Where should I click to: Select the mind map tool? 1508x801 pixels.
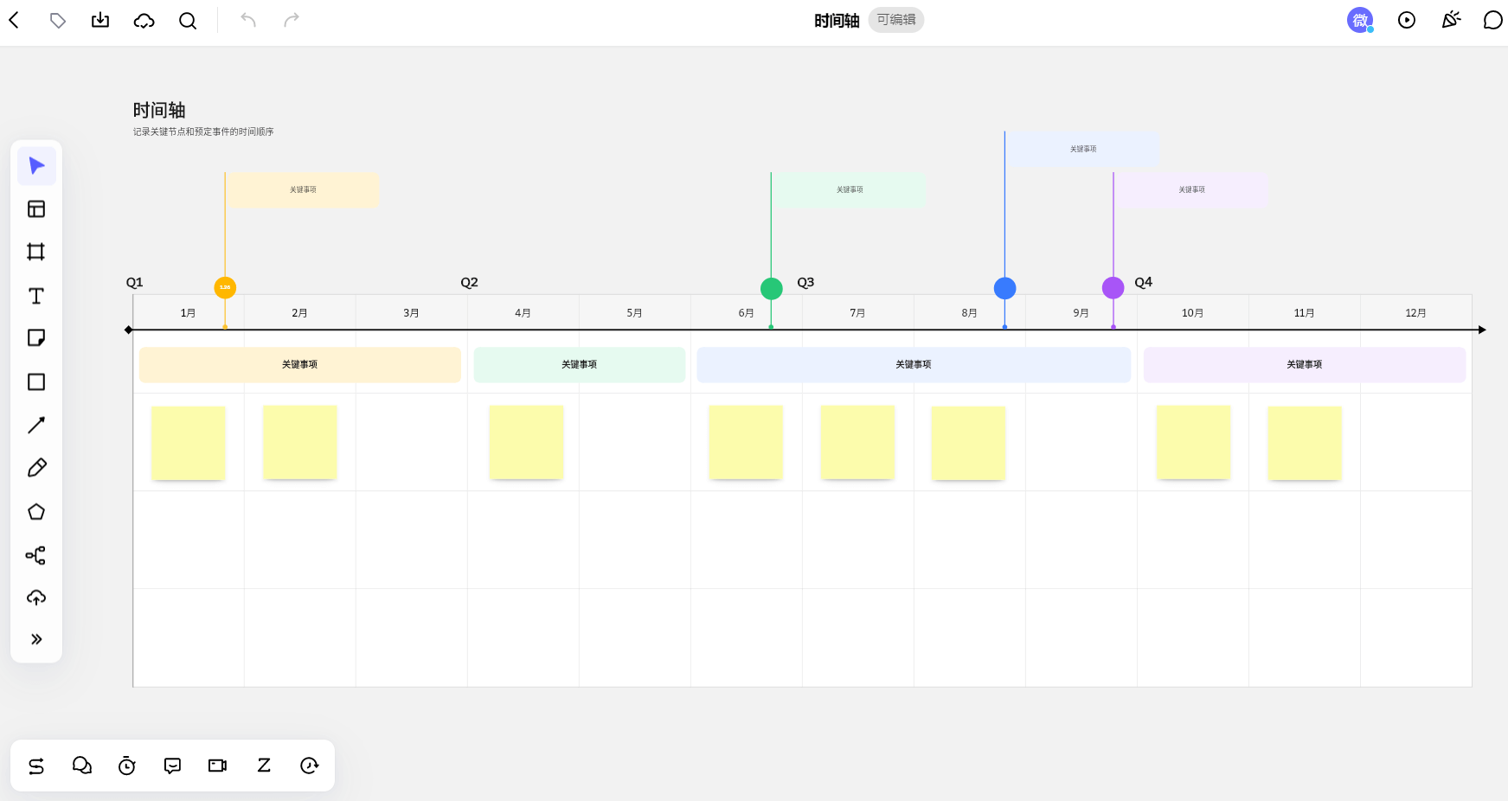click(36, 554)
